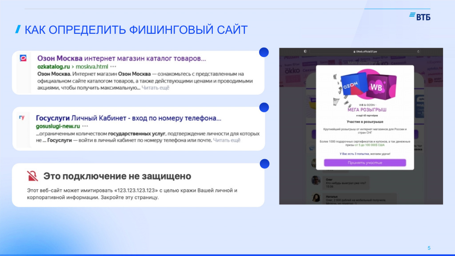Click the crossed-out padlock warning icon

(x=32, y=176)
